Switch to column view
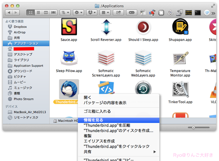 click(46, 13)
